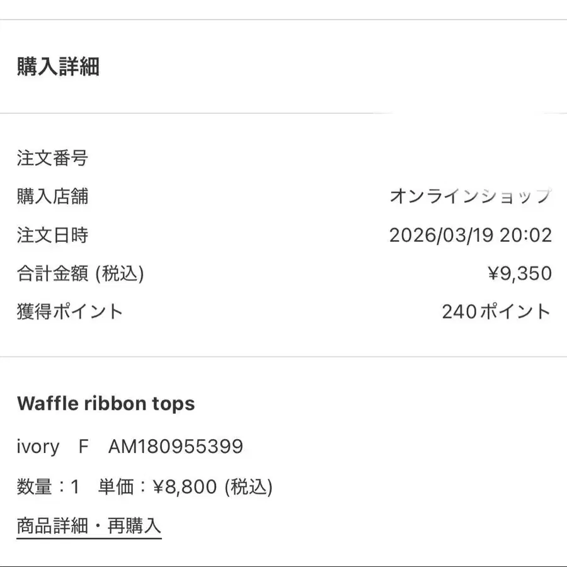Click the 再購入 portion of the link
Image resolution: width=567 pixels, height=567 pixels.
pyautogui.click(x=134, y=526)
